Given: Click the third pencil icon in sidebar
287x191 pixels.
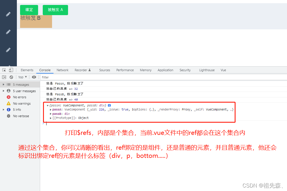Looking at the screenshot, I should [x=8, y=50].
